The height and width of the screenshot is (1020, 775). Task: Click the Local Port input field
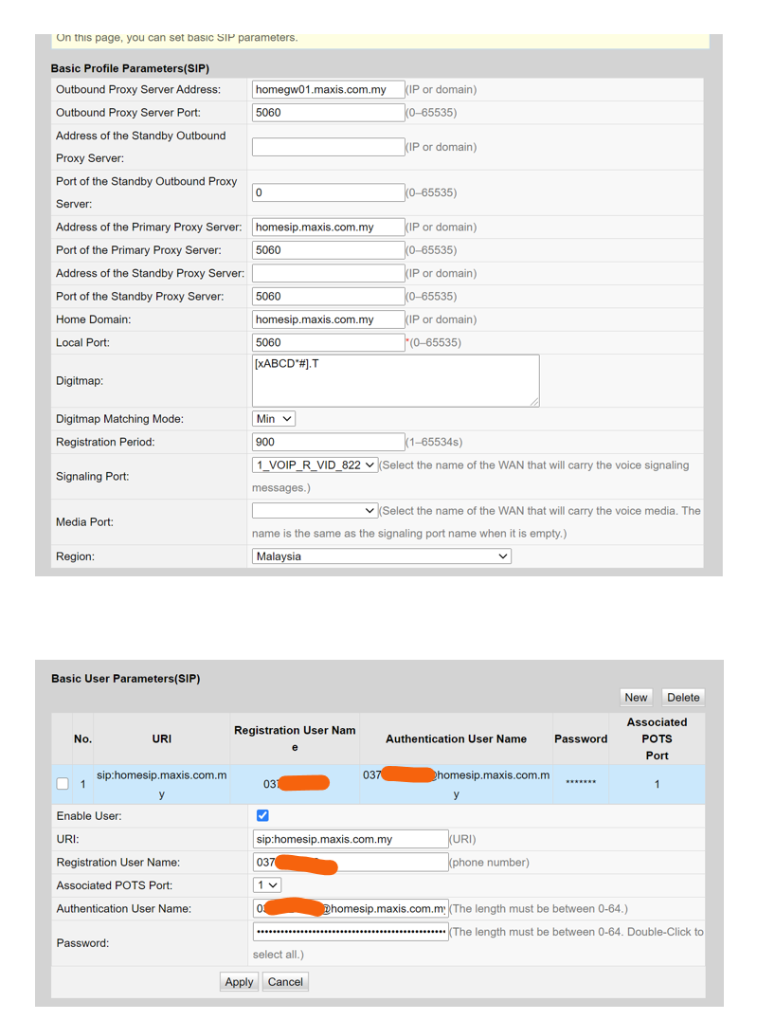[x=329, y=342]
